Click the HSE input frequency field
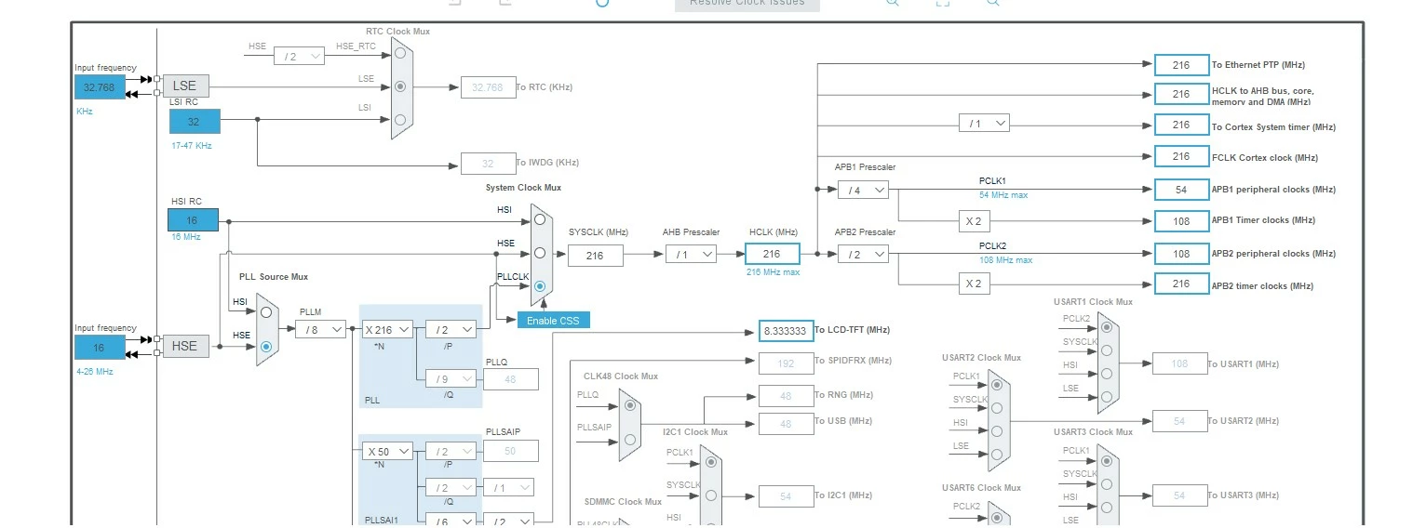The height and width of the screenshot is (528, 1413). point(100,348)
